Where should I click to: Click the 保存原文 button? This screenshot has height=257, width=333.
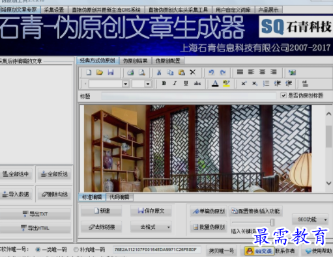(x=151, y=211)
